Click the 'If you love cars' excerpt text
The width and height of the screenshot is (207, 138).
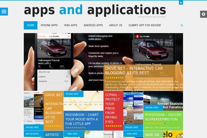(x=144, y=86)
